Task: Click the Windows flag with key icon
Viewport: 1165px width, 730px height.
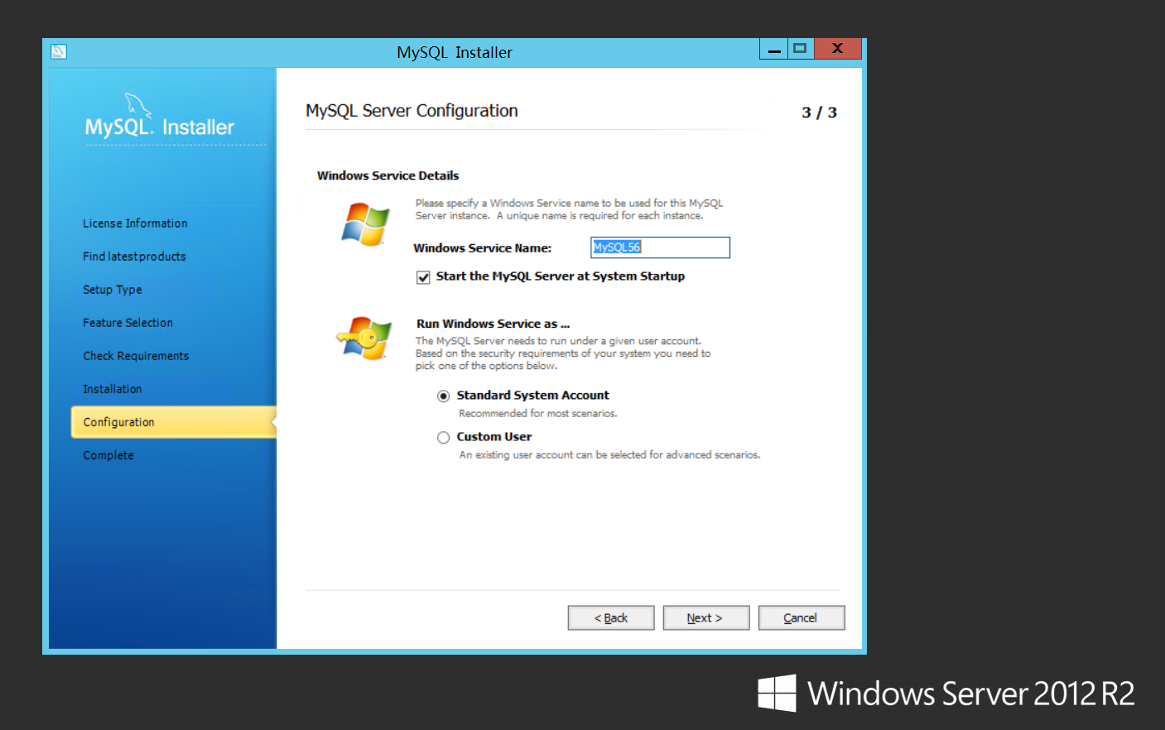Action: (364, 337)
